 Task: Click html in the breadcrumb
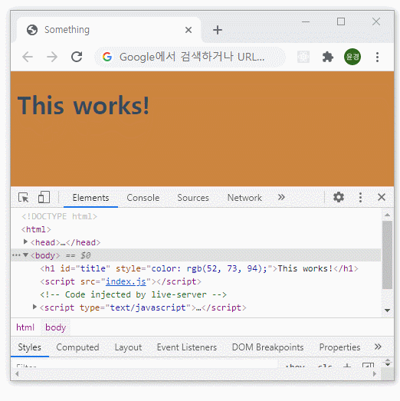[25, 327]
